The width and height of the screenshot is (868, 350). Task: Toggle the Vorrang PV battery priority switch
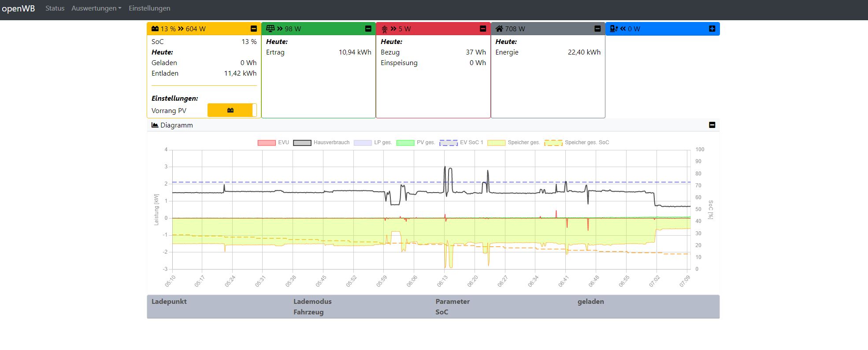pos(232,110)
